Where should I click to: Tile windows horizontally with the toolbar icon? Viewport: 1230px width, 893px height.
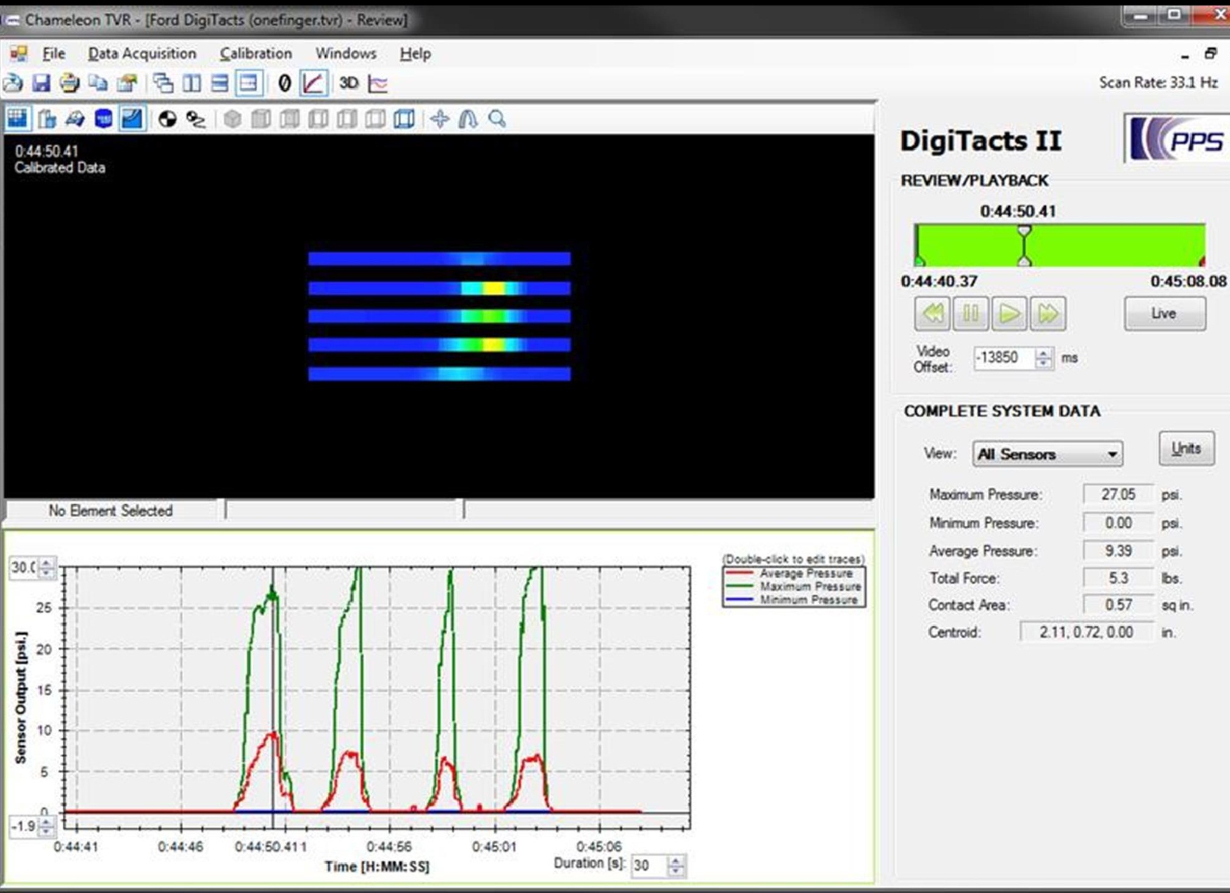point(220,83)
